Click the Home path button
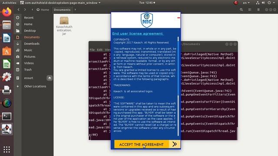Viewport: 278px width, 156px height. (43, 10)
